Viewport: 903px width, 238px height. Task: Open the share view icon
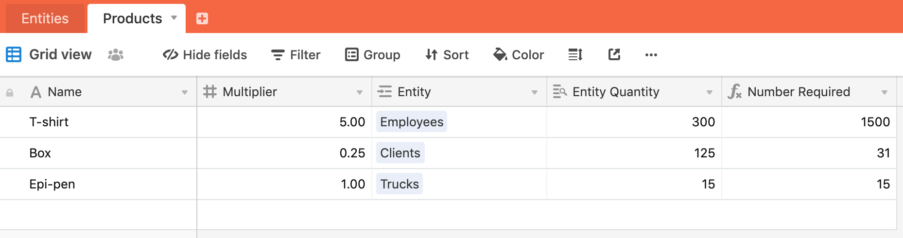(x=614, y=54)
